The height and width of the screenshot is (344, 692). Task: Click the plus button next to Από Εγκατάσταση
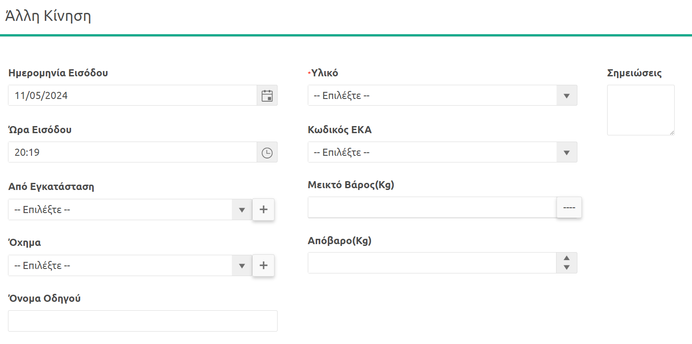point(263,210)
